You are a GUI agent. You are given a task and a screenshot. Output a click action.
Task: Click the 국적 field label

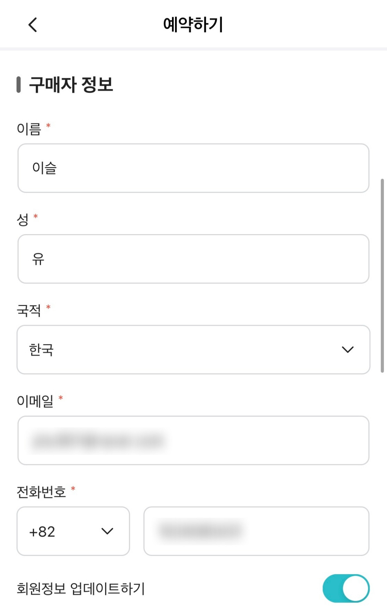click(x=29, y=310)
